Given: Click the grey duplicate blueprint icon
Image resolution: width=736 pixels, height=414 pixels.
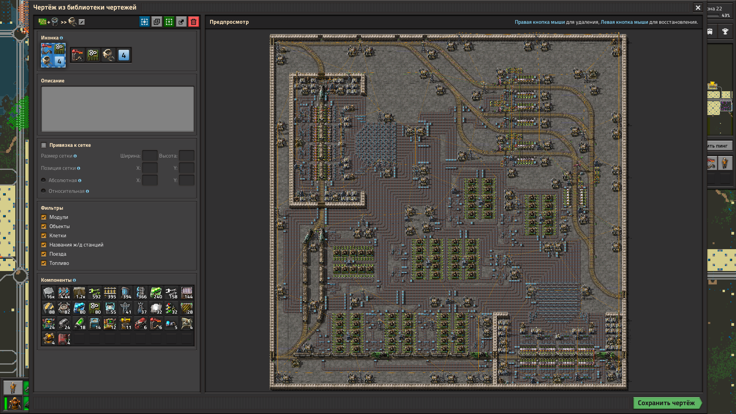Looking at the screenshot, I should click(x=157, y=22).
